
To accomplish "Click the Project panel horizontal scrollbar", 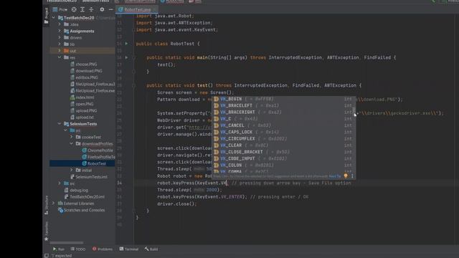I will tap(67, 243).
